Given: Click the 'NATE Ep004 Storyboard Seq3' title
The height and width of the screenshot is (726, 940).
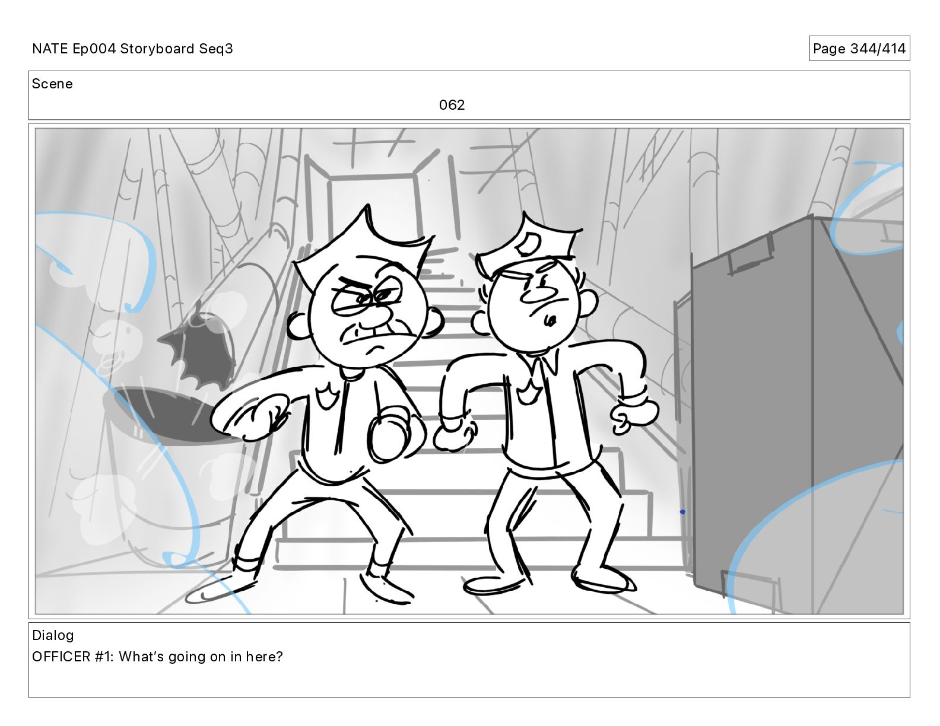Looking at the screenshot, I should (132, 49).
